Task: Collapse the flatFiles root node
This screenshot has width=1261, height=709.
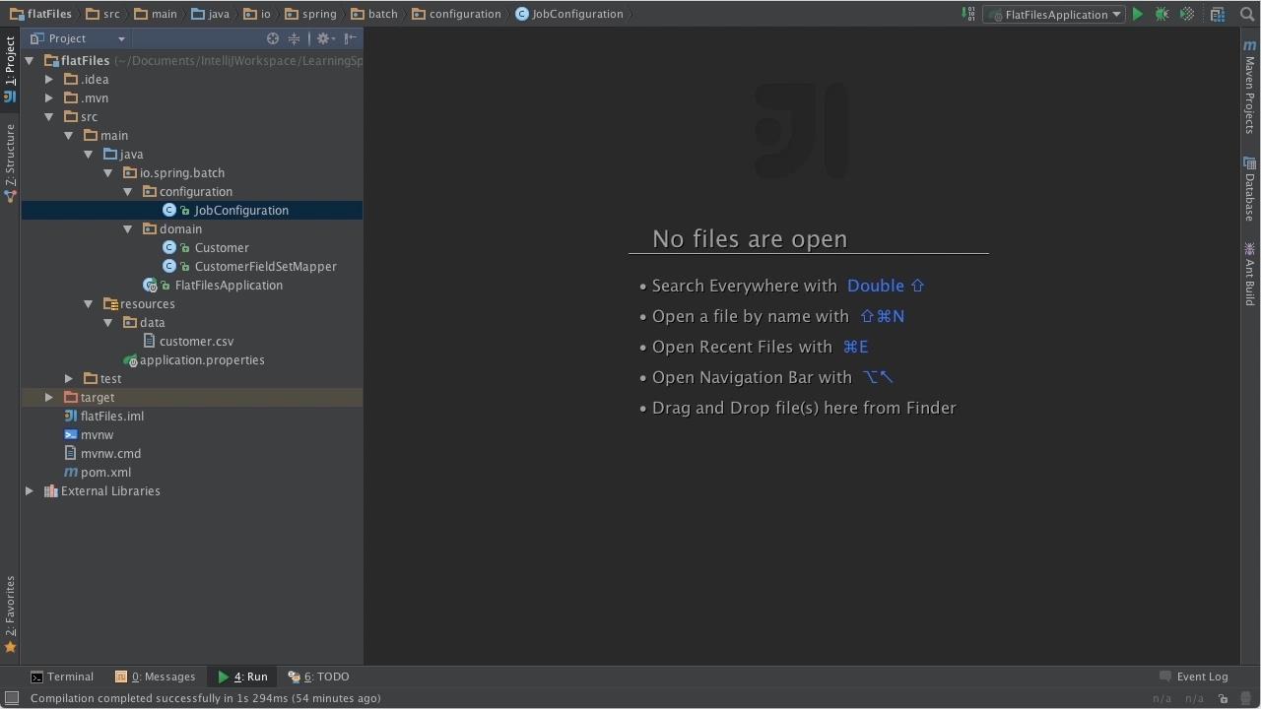Action: tap(30, 61)
